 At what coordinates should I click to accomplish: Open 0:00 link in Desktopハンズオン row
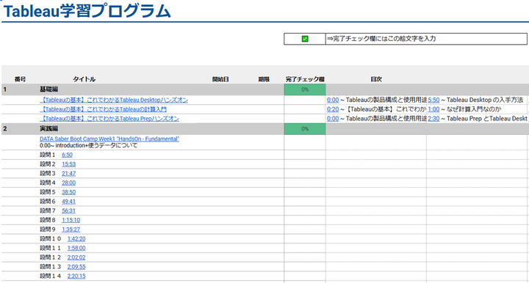(333, 100)
